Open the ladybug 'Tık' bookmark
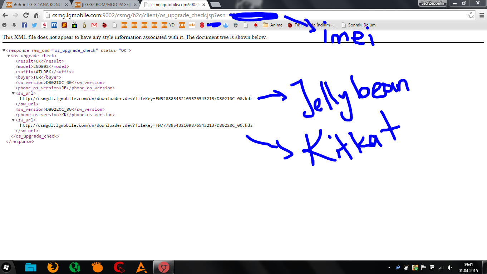This screenshot has width=487, height=274. (312, 25)
